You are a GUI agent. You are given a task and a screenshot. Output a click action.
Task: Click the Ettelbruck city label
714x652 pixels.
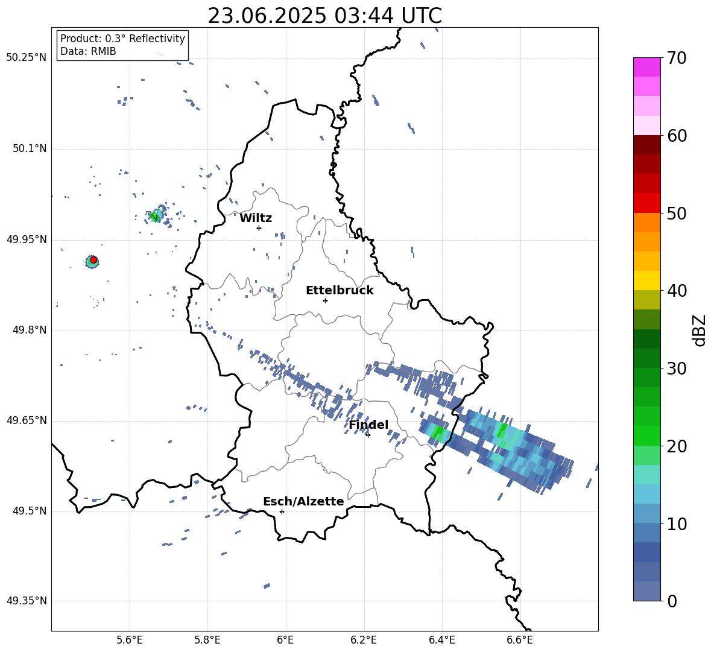tap(340, 291)
